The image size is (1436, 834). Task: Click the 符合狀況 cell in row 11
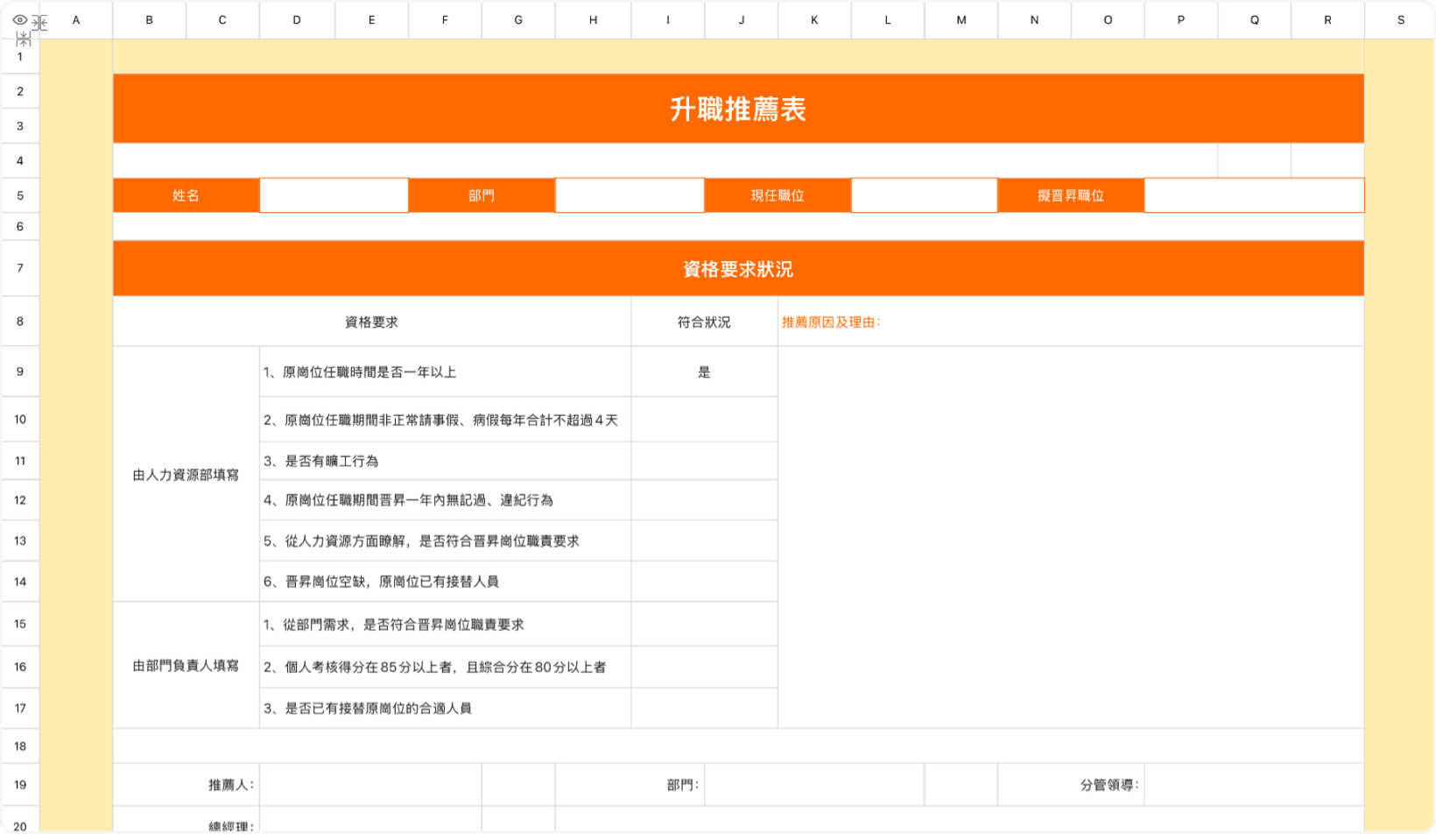(704, 461)
